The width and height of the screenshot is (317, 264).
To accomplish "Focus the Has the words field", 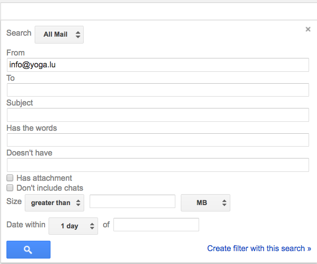I will [158, 140].
